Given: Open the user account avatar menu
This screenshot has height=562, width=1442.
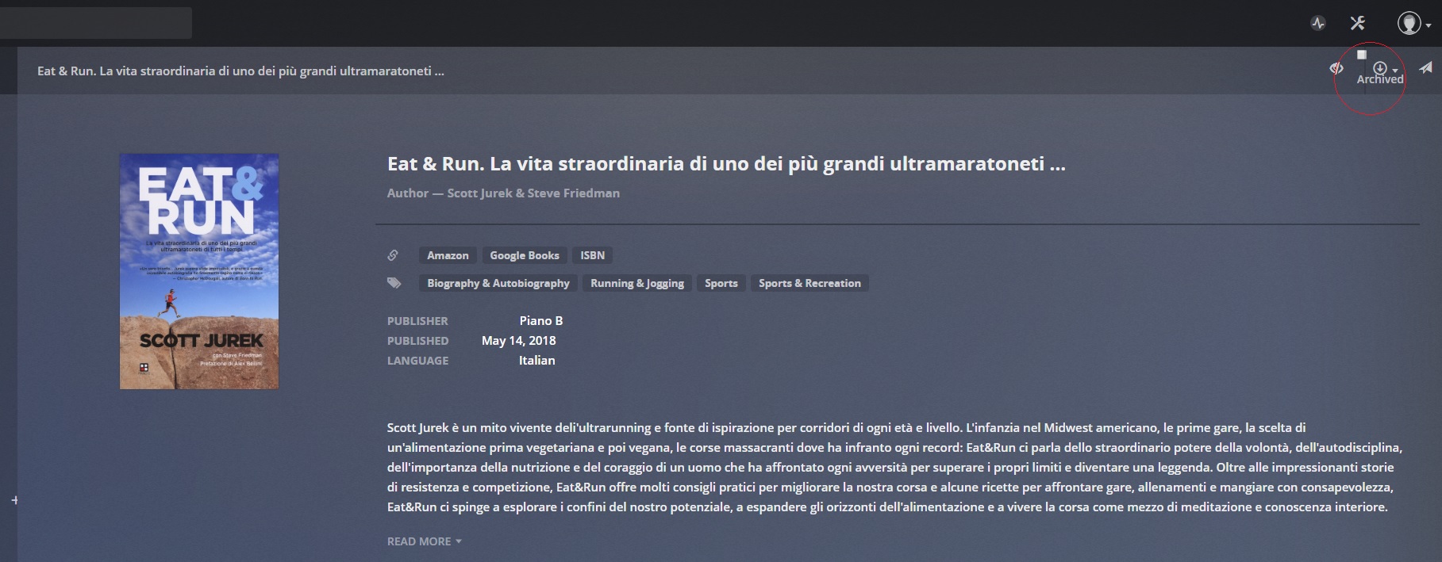Looking at the screenshot, I should click(x=1413, y=23).
